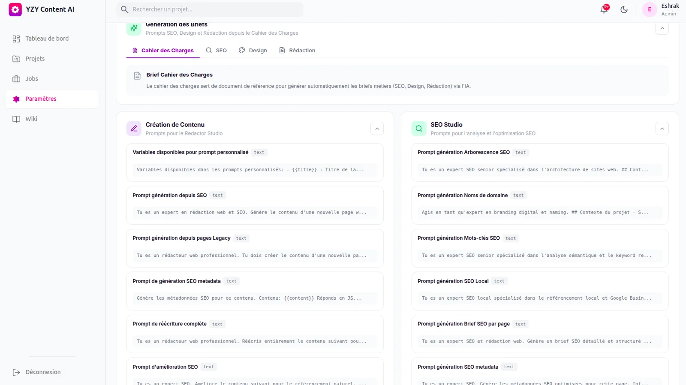Click the Création de Contenu pencil icon
The width and height of the screenshot is (686, 385).
134,129
